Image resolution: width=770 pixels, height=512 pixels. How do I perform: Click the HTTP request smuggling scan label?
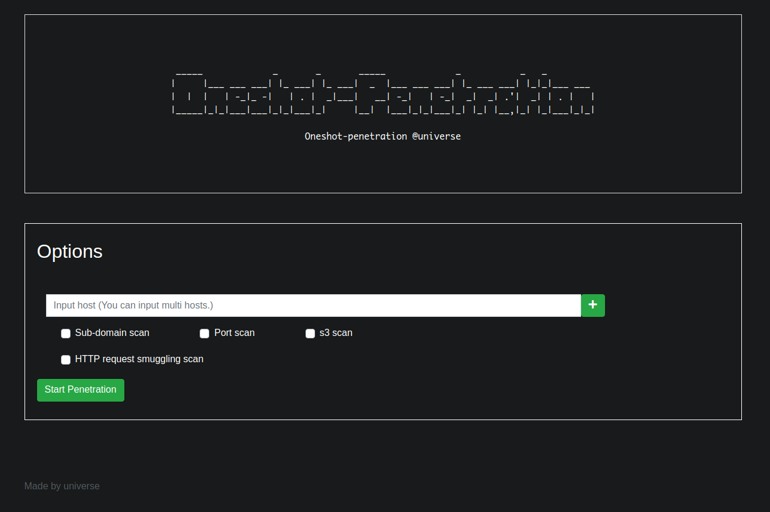coord(139,359)
